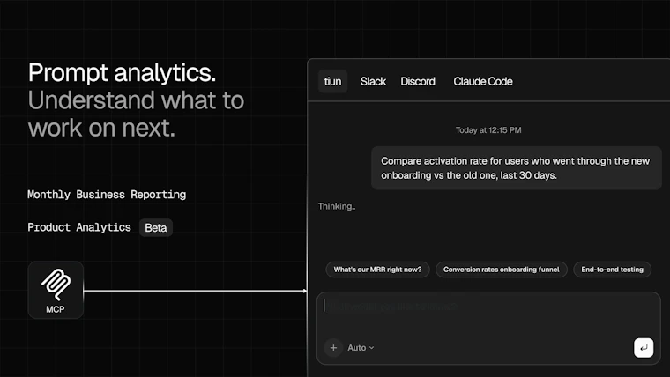Screen dimensions: 670x377
Task: Click the Beta badge
Action: 155,227
